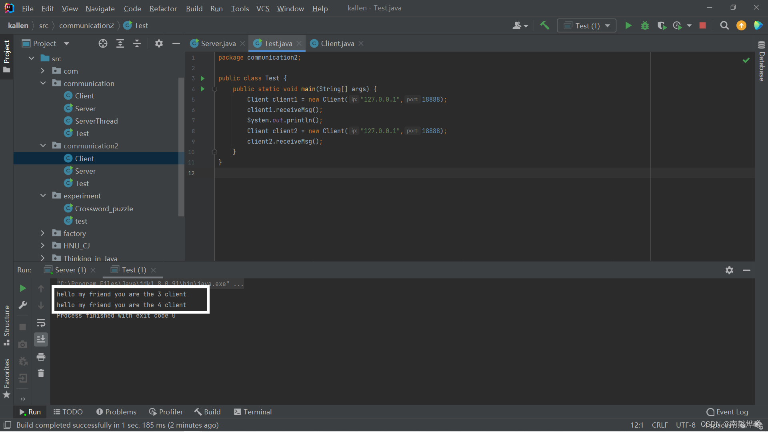768x432 pixels.
Task: Open the Terminal tool window
Action: pyautogui.click(x=253, y=412)
